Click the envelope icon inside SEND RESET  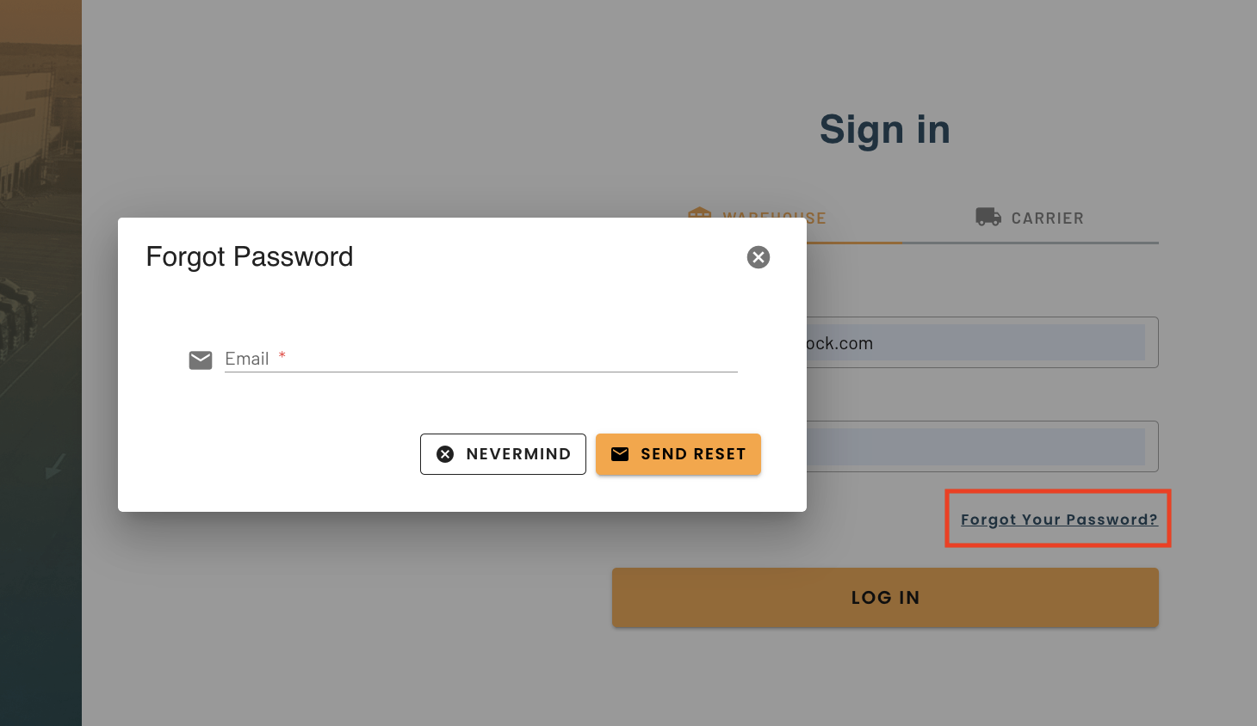pos(620,454)
